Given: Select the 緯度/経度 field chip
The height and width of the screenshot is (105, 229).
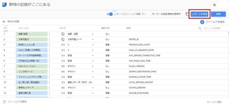Looking at the screenshot, I should [x=32, y=34].
